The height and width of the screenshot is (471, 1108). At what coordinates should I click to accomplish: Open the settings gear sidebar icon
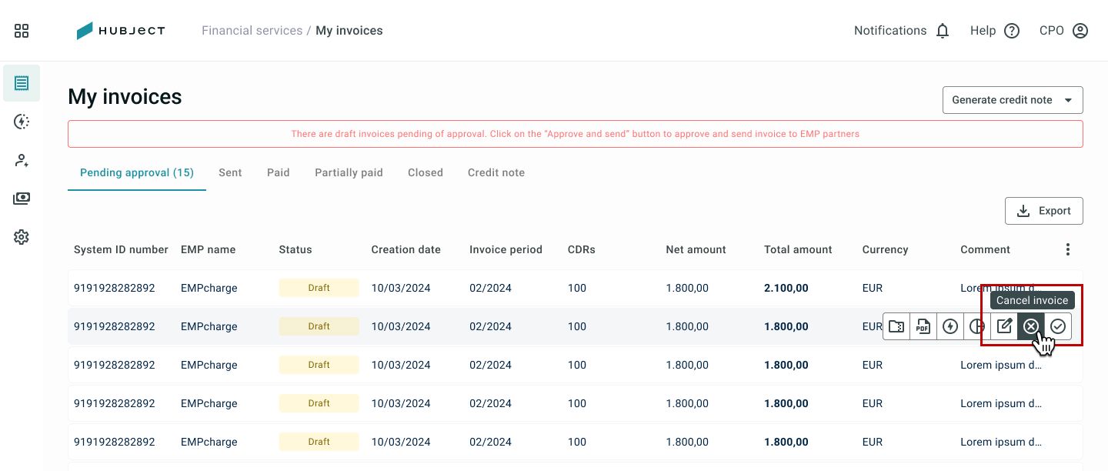pos(22,237)
